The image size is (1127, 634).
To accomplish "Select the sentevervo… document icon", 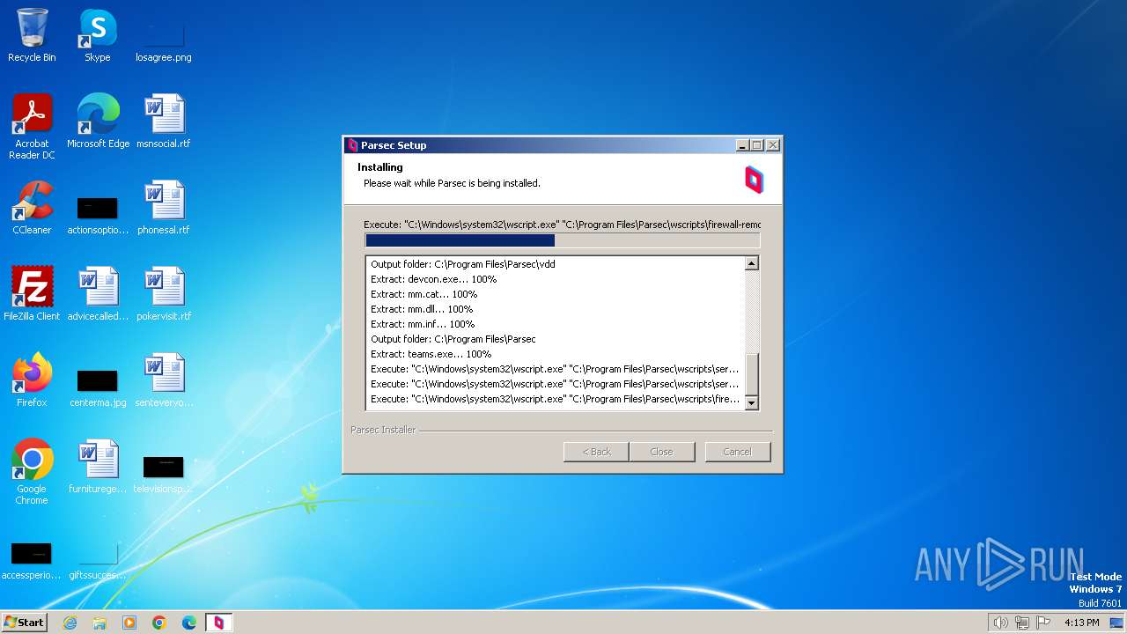I will pos(163,380).
